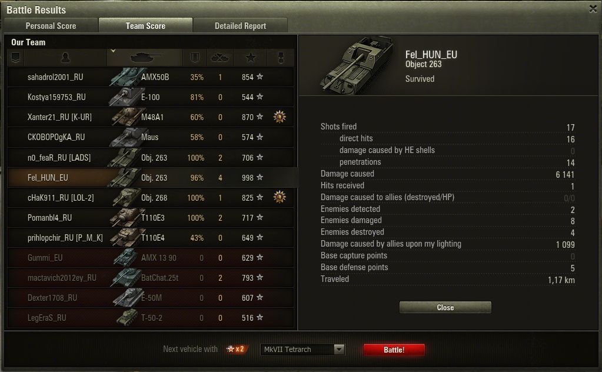This screenshot has width=602, height=372.
Task: Sort by destroyed vehicles column icon
Action: click(x=220, y=58)
